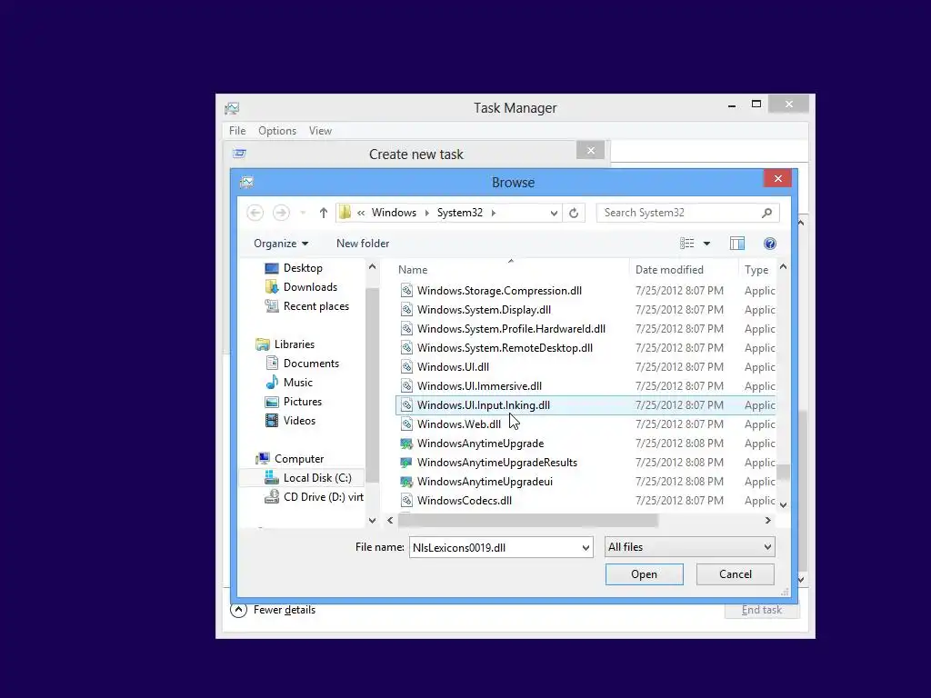Sort files by Date modified column
931x698 pixels.
pyautogui.click(x=669, y=269)
